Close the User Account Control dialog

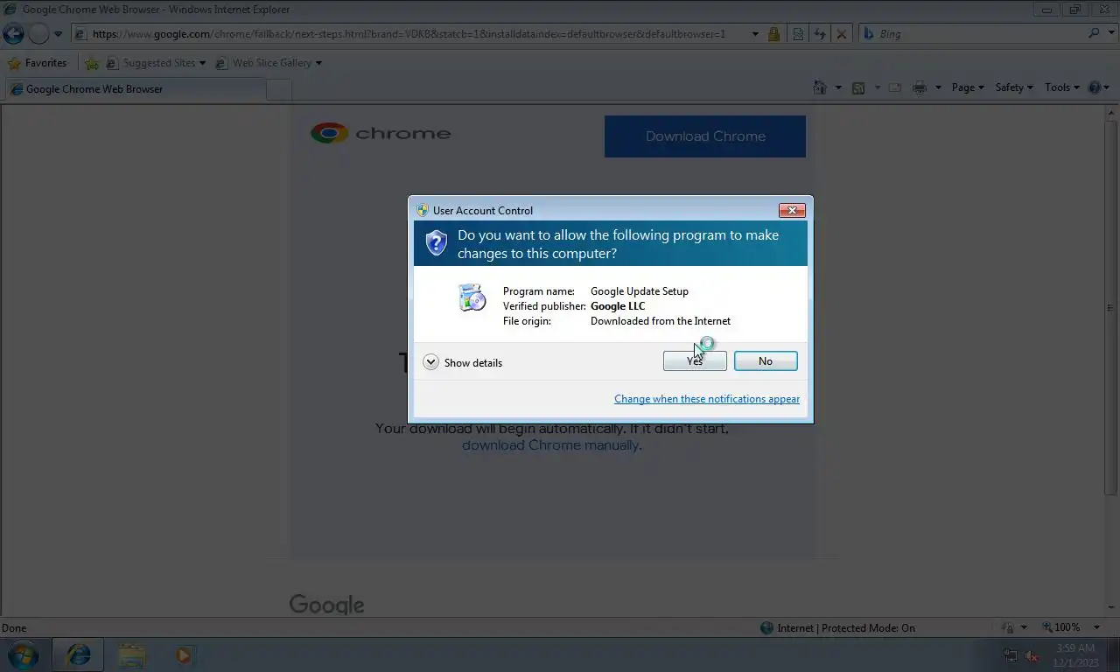(792, 210)
